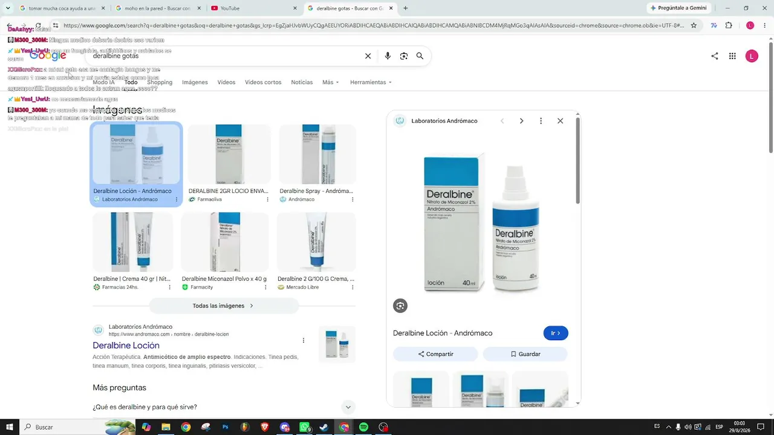Screen dimensions: 774x435
Task: Open more options for the Farmacias 24hs image
Action: pyautogui.click(x=169, y=287)
